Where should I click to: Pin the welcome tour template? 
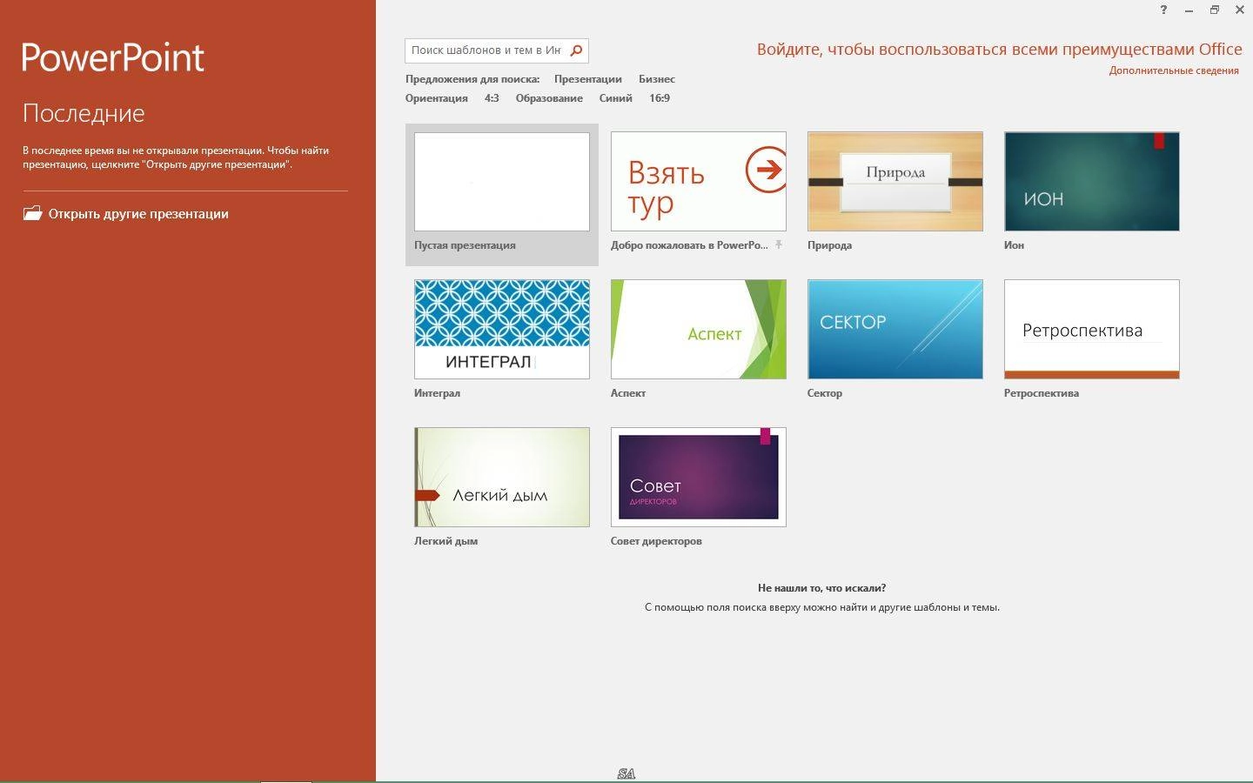click(779, 244)
